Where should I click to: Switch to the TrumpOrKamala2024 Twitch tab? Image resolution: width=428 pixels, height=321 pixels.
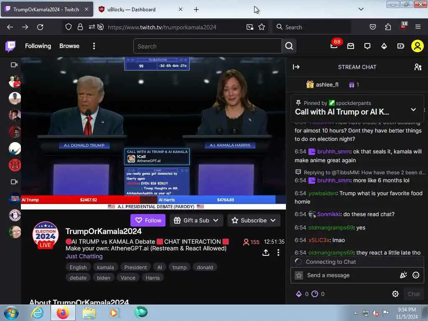[46, 9]
